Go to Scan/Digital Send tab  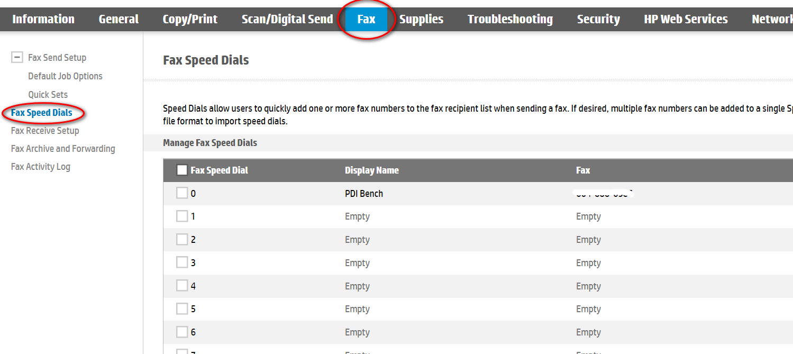point(287,20)
